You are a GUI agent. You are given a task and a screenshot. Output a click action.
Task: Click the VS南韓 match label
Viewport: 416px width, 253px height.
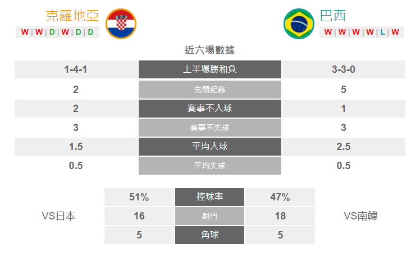coord(361,216)
